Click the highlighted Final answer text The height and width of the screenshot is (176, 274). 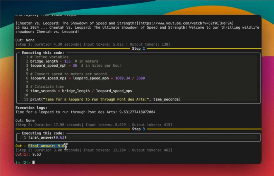click(47, 146)
